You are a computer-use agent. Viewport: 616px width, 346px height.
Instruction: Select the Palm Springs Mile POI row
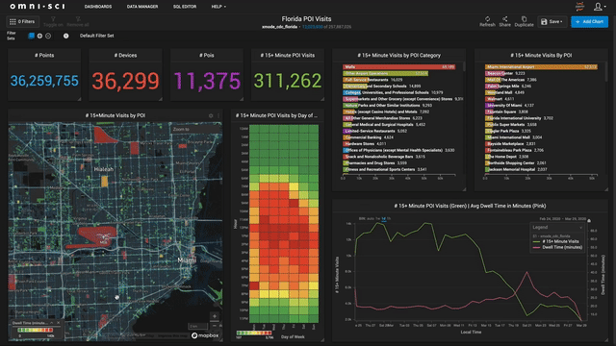508,86
